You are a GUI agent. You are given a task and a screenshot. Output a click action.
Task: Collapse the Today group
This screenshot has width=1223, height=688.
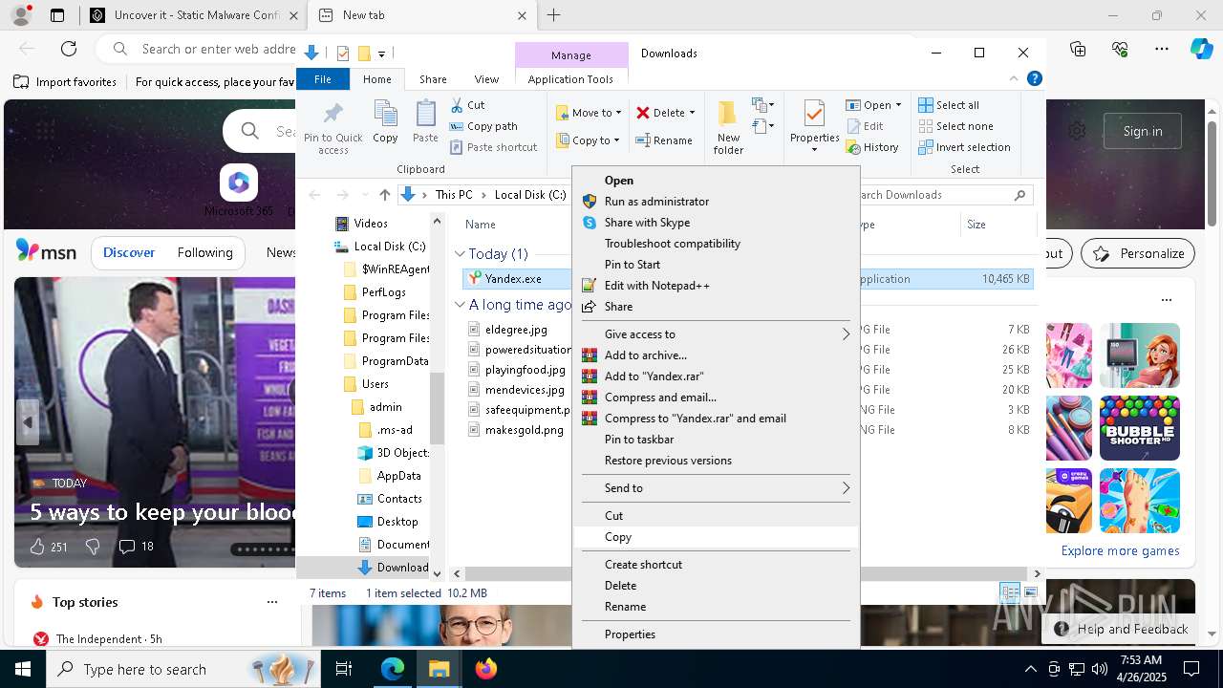(x=460, y=254)
